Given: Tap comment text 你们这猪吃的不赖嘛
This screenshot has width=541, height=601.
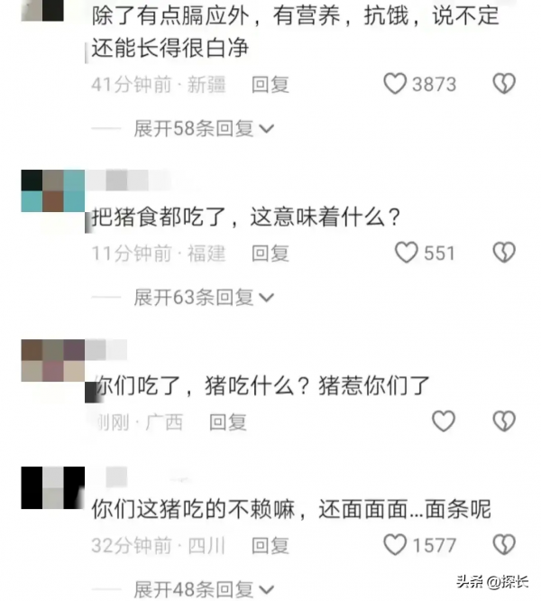Looking at the screenshot, I should 193,509.
